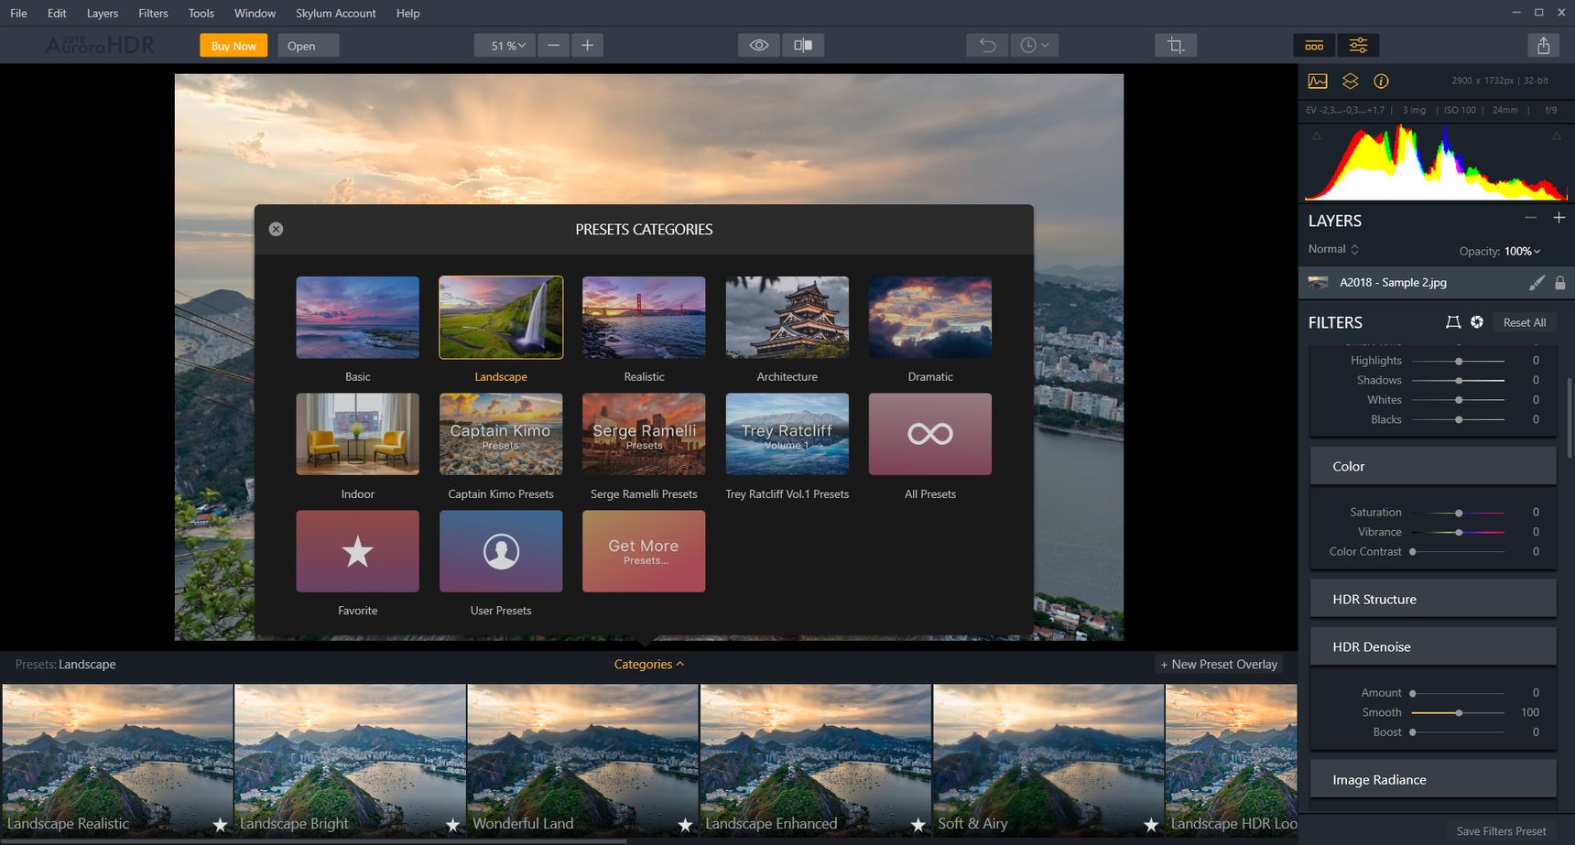Click the Reset All button
The height and width of the screenshot is (845, 1575).
coord(1525,322)
